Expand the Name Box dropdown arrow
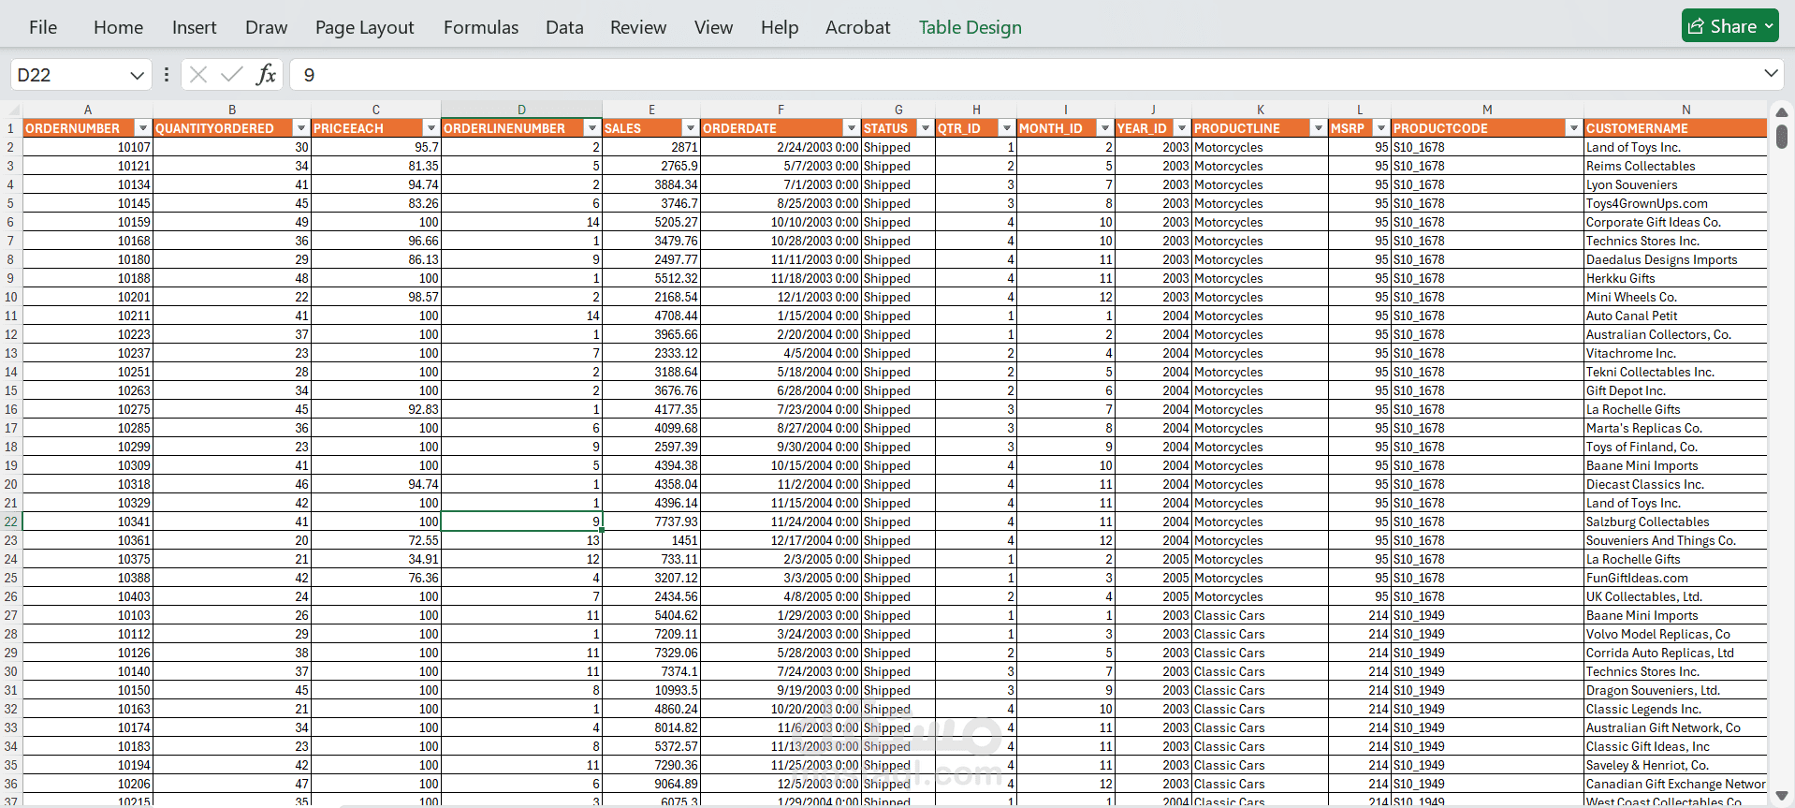Image resolution: width=1795 pixels, height=808 pixels. tap(138, 75)
